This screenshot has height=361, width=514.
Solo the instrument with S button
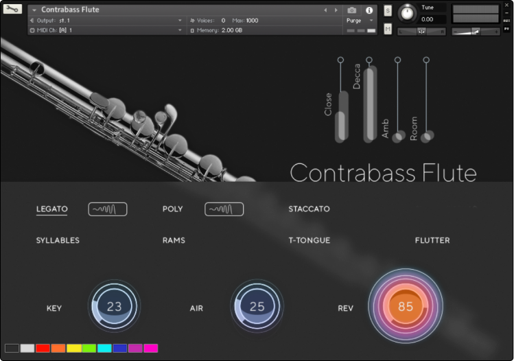point(388,10)
